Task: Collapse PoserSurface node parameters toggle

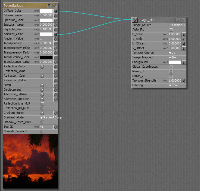Action: click(49, 6)
